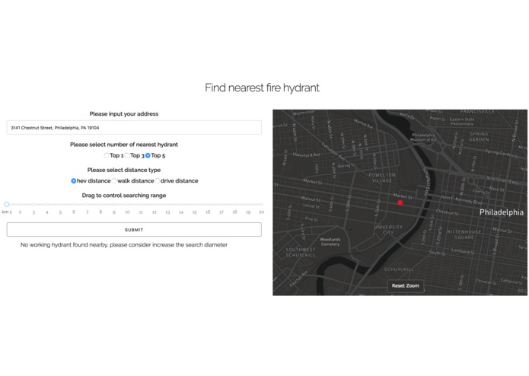
Task: Click the SPRING GARDEN map label
Action: (x=479, y=136)
